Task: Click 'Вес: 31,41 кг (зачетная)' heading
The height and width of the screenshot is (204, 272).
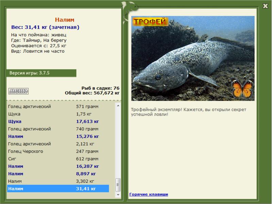Action: coord(45,27)
